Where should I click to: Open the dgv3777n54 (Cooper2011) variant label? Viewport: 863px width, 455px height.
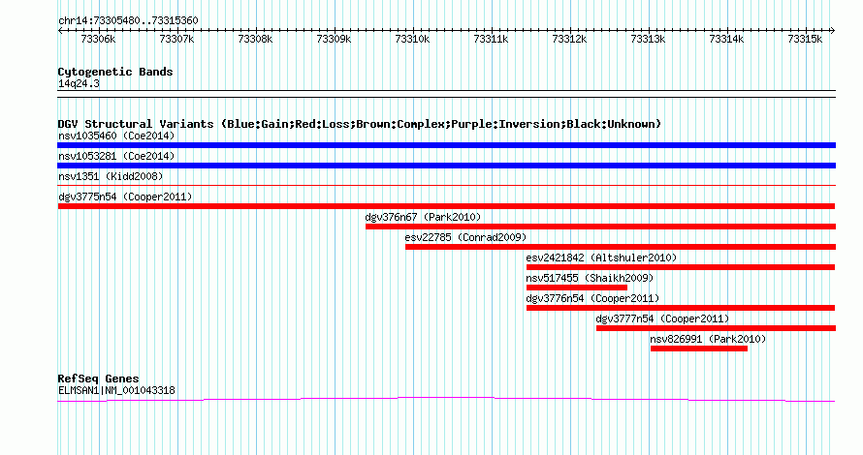(x=662, y=318)
